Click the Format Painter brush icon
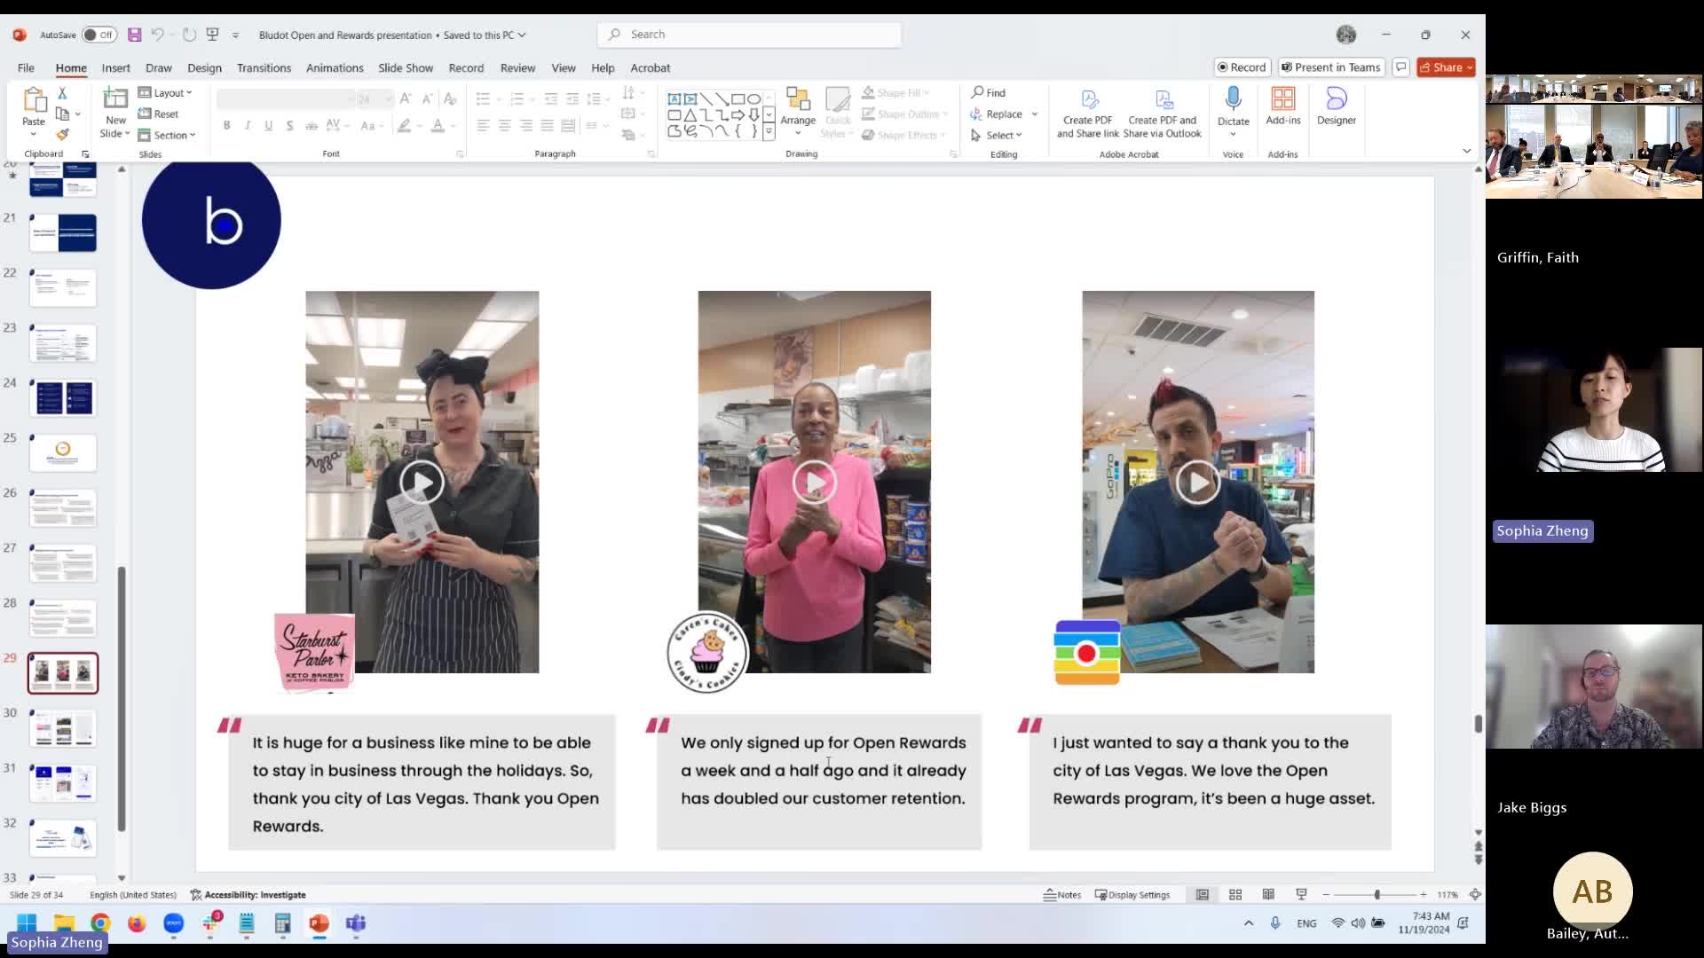1704x958 pixels. tap(62, 135)
